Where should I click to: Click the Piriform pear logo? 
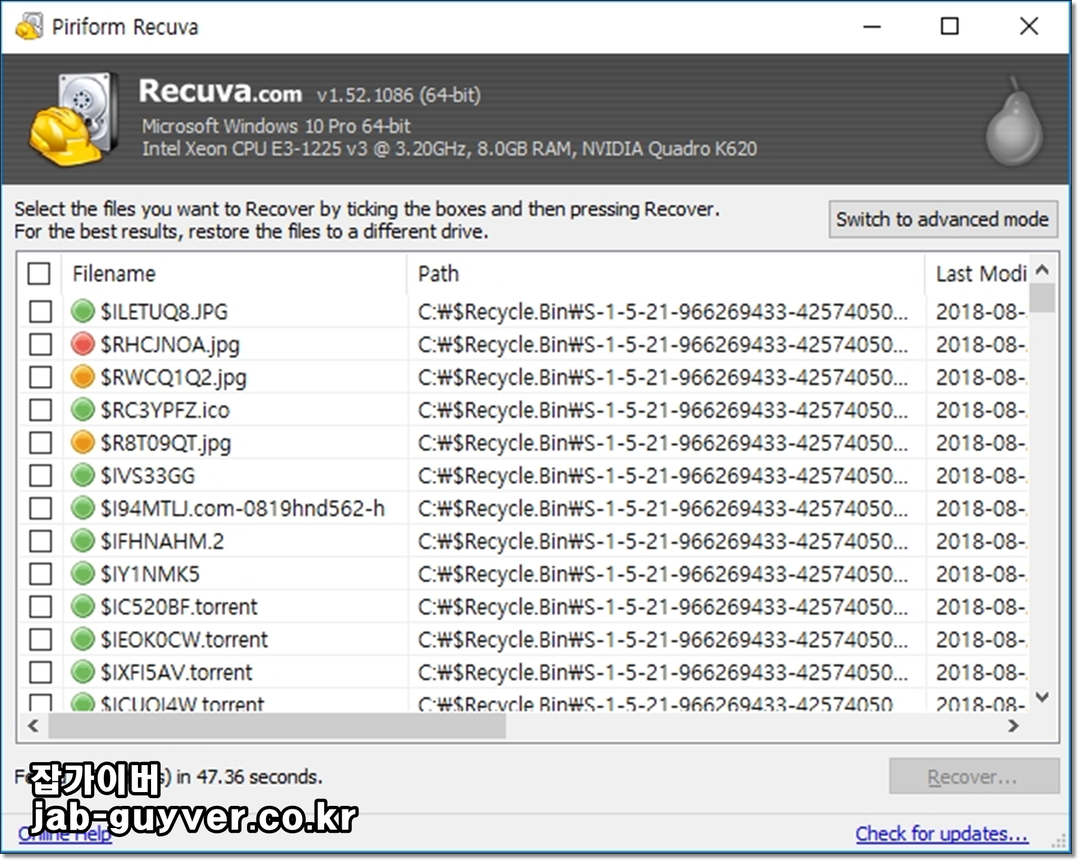[1014, 122]
